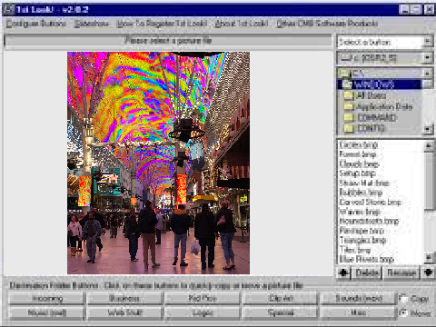The width and height of the screenshot is (436, 327).
Task: Click next picture arrow icon
Action: tap(428, 272)
